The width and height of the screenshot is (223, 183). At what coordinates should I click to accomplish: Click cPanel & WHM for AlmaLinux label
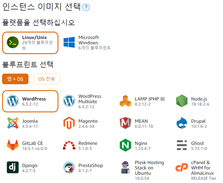click(x=202, y=168)
